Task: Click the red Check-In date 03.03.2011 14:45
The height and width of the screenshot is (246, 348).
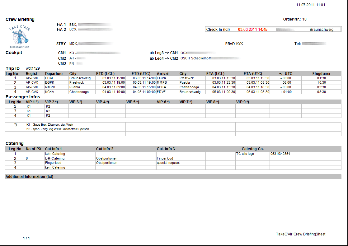Action: click(252, 30)
